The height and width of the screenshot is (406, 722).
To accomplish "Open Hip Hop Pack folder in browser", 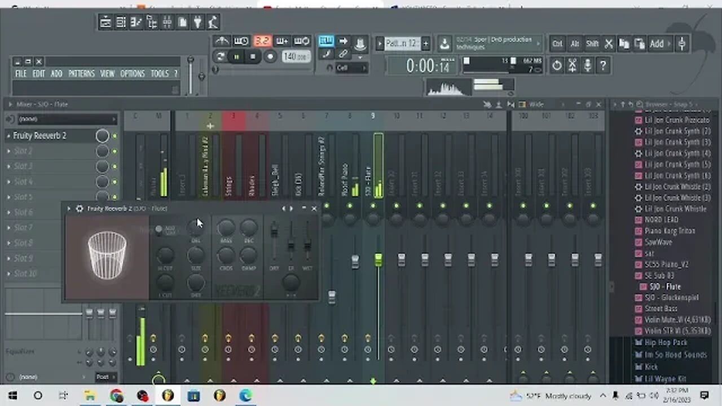I will (x=667, y=343).
